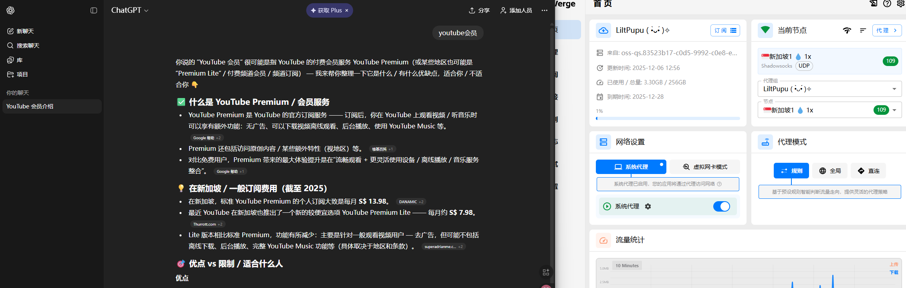The height and width of the screenshot is (288, 906).
Task: Expand the node selection dropdown
Action: 894,110
